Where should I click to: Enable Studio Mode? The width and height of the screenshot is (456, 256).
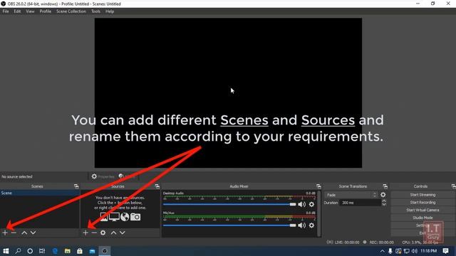click(x=423, y=218)
